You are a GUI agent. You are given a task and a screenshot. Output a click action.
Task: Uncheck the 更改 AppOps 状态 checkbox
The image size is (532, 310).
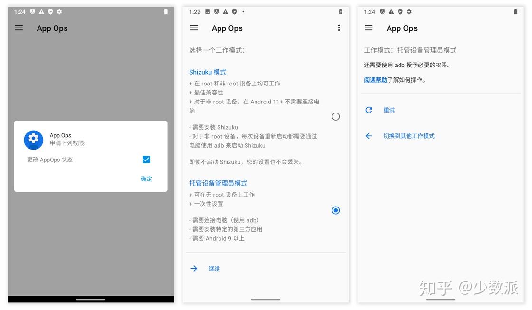click(x=146, y=160)
